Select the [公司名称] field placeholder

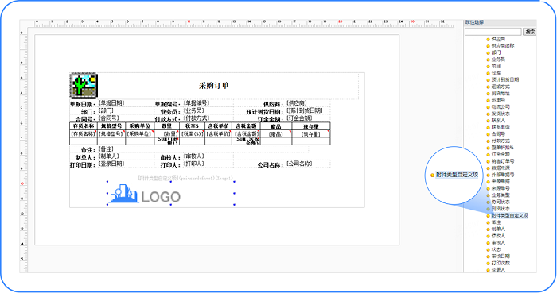(x=299, y=164)
